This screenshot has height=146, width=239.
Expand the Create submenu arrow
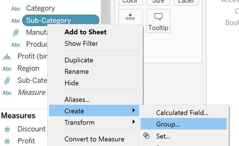click(x=134, y=110)
